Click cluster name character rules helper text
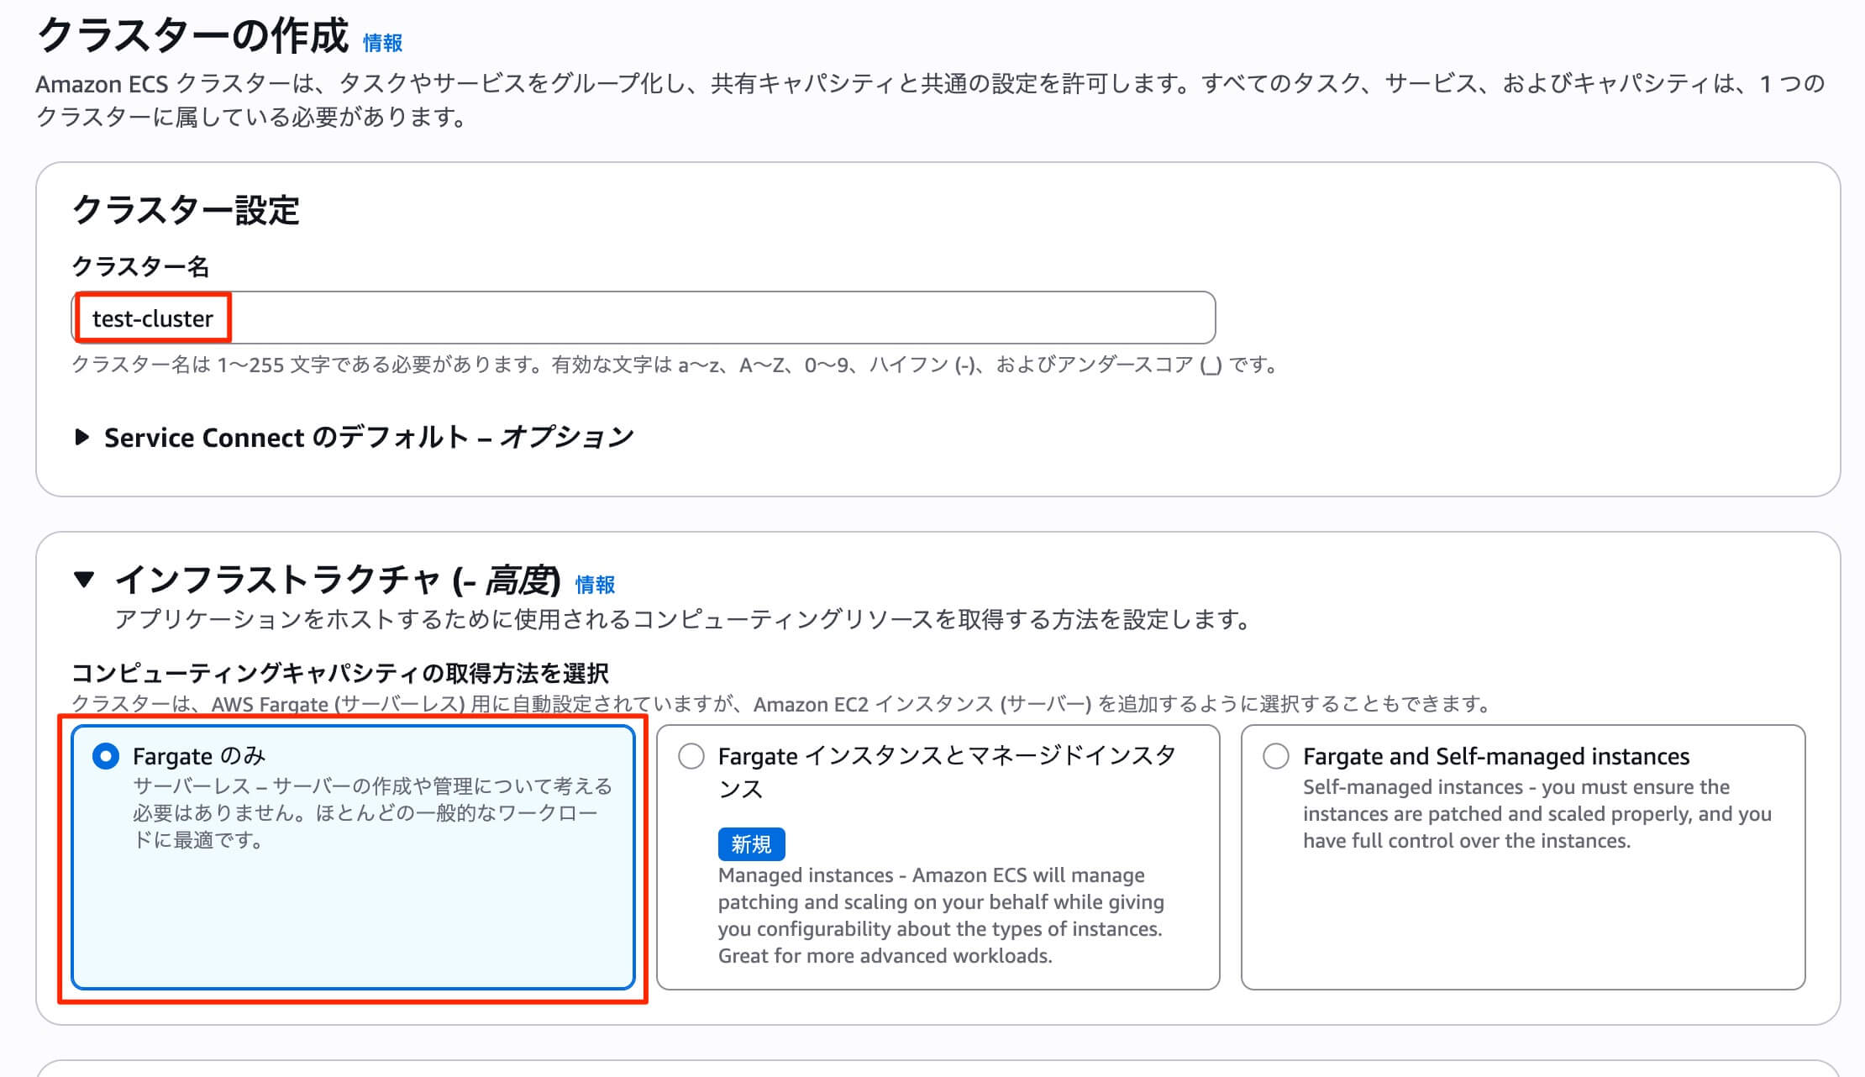Image resolution: width=1865 pixels, height=1077 pixels. pos(674,365)
